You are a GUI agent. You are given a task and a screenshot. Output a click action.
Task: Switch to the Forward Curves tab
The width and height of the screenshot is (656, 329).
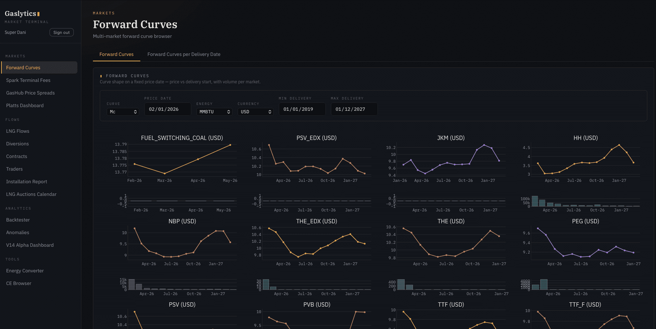click(x=116, y=54)
